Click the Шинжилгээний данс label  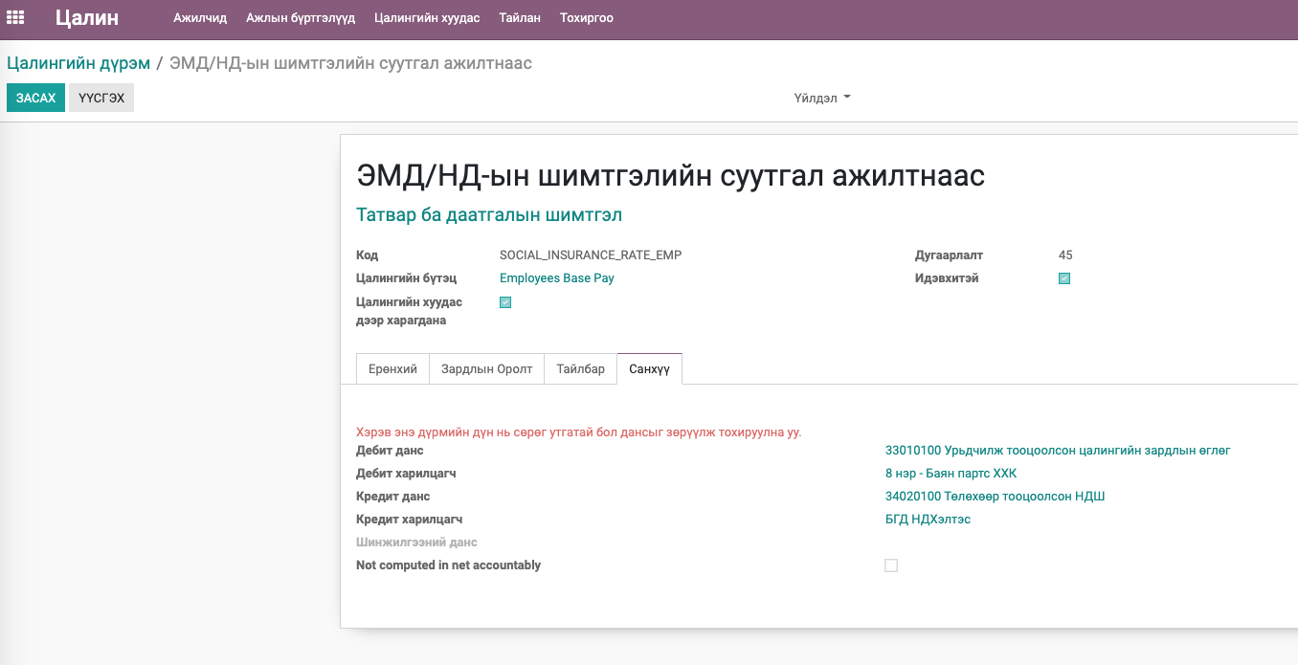pyautogui.click(x=416, y=543)
